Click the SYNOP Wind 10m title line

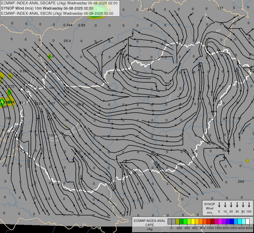(47, 8)
